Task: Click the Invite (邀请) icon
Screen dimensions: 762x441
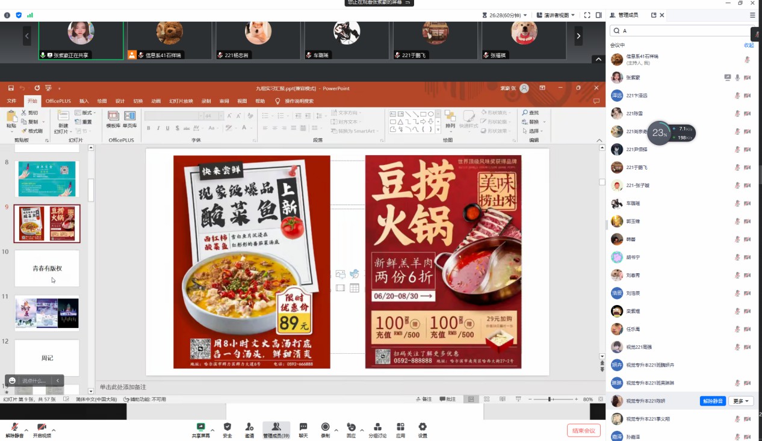Action: [x=249, y=428]
